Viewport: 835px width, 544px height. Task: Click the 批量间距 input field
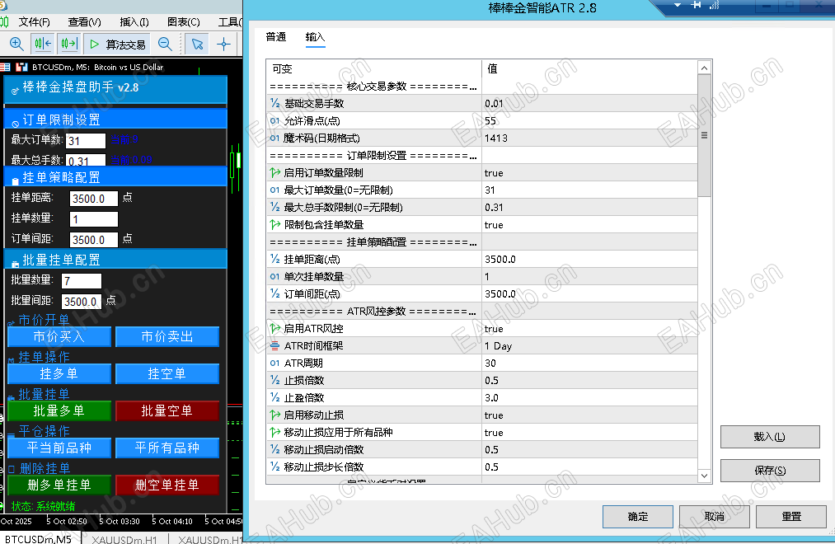pos(82,302)
